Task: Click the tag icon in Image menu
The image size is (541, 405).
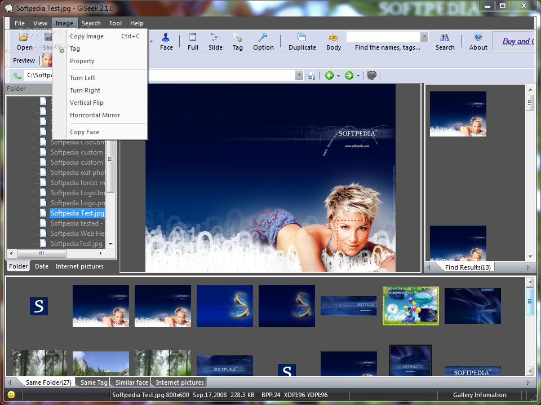Action: coord(60,49)
